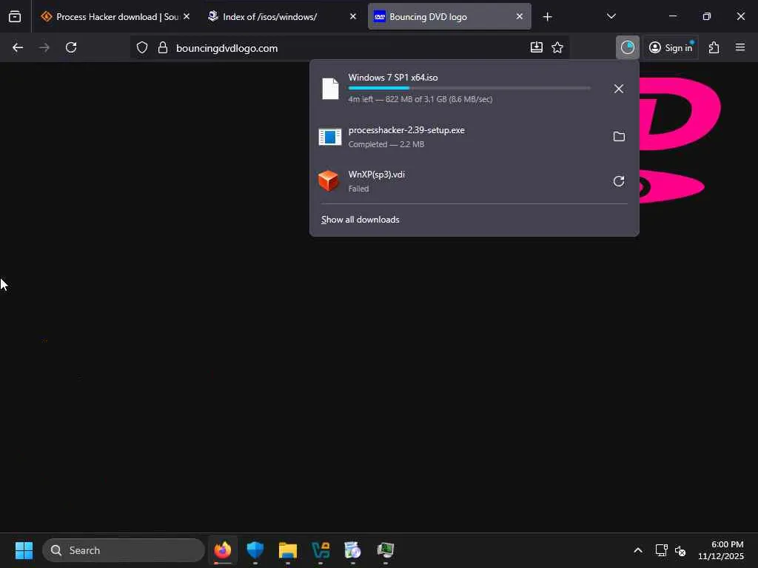Open a new browser tab
The width and height of the screenshot is (758, 568).
coord(547,17)
